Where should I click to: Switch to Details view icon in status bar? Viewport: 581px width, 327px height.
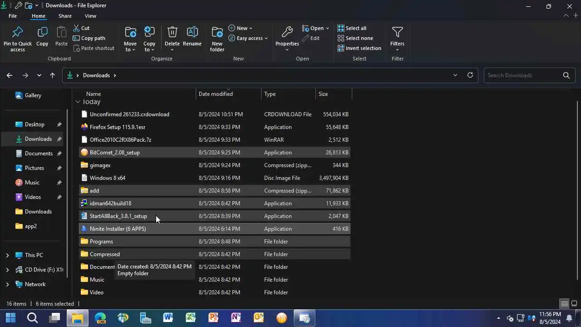pos(564,304)
